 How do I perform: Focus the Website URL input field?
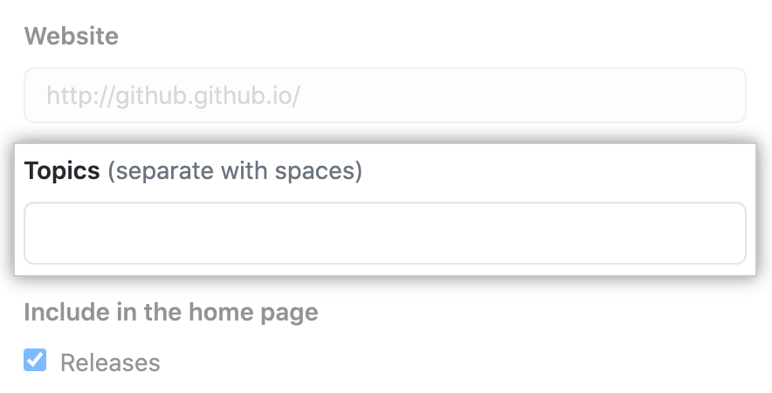point(384,94)
